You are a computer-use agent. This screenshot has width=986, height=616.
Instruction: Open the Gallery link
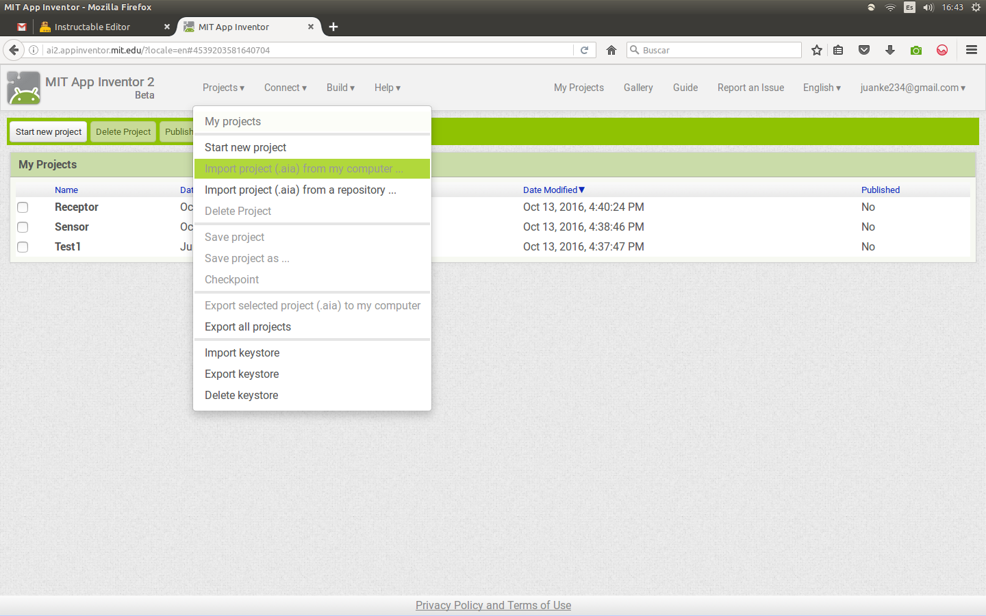[638, 88]
